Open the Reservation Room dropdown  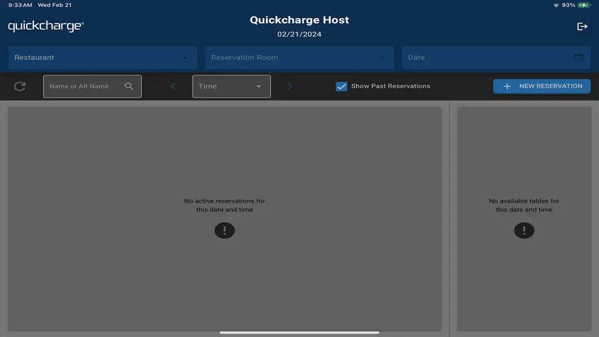299,57
